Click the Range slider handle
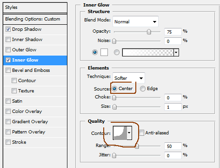This screenshot has height=168, width=220. (137, 147)
